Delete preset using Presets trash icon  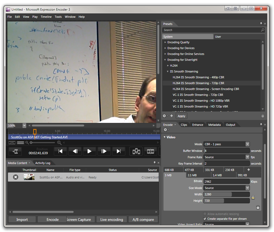263,116
